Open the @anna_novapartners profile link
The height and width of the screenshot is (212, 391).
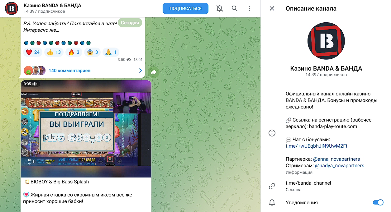point(336,159)
